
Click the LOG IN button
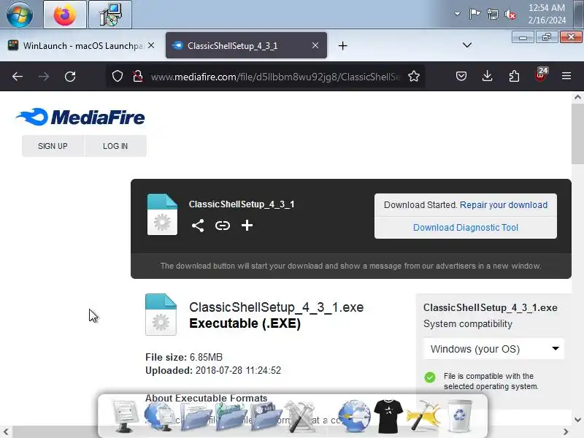click(x=115, y=146)
